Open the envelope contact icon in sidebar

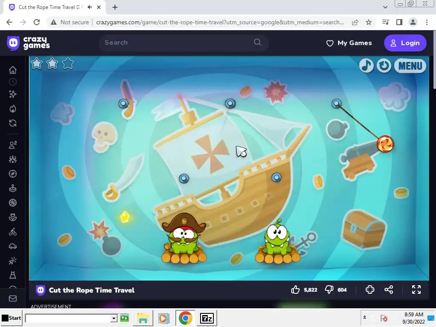[x=13, y=298]
